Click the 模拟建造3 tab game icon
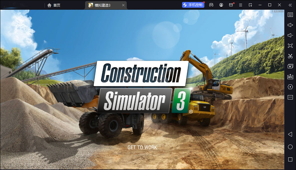Screen dimensions: 296x170 (x=90, y=5)
